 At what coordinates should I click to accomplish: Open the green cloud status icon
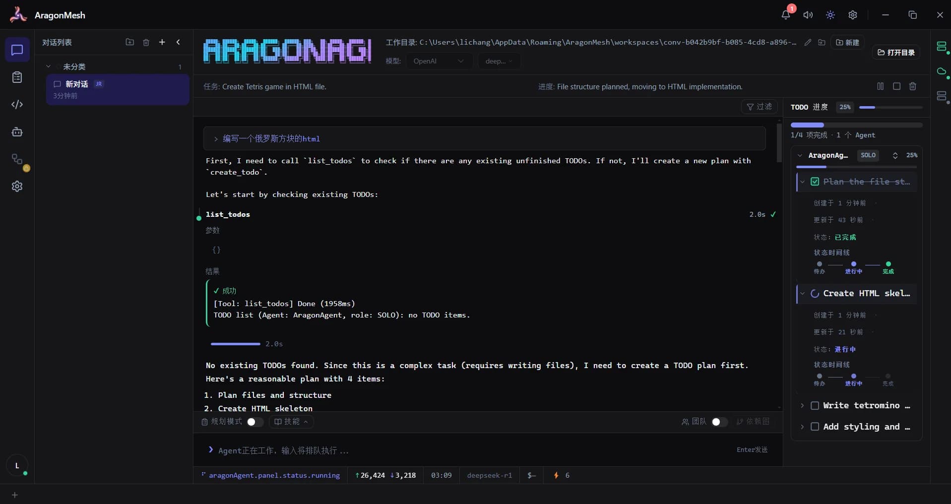tap(941, 71)
